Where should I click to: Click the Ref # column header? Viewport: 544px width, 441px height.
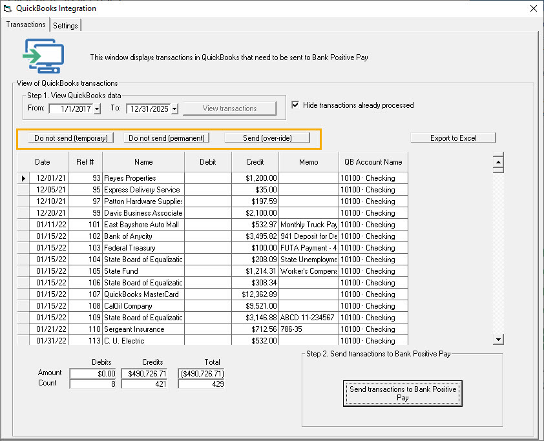tap(85, 162)
